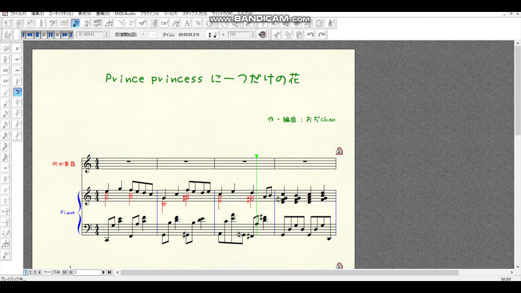Toggle the eighth rest button
Image resolution: width=521 pixels, height=293 pixels.
(x=18, y=92)
